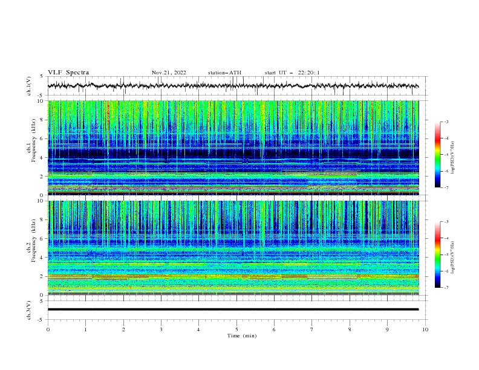Click time axis tick label '5'
The width and height of the screenshot is (479, 370).
236,329
